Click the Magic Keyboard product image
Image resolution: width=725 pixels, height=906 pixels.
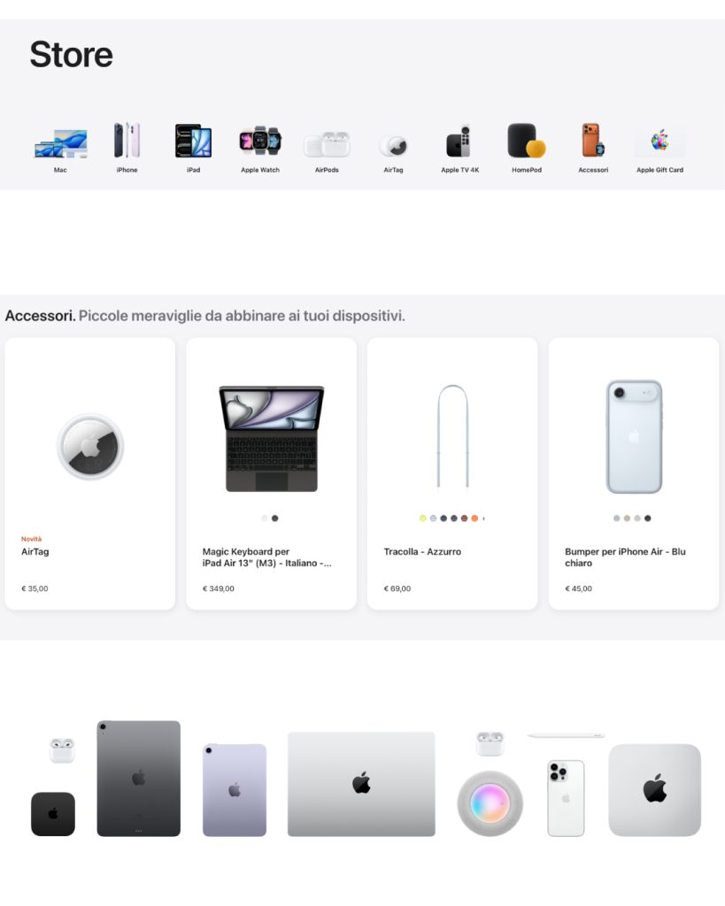click(x=272, y=439)
